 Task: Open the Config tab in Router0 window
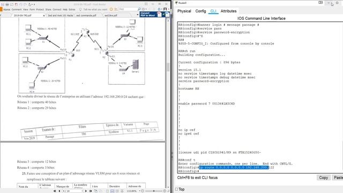(x=200, y=11)
